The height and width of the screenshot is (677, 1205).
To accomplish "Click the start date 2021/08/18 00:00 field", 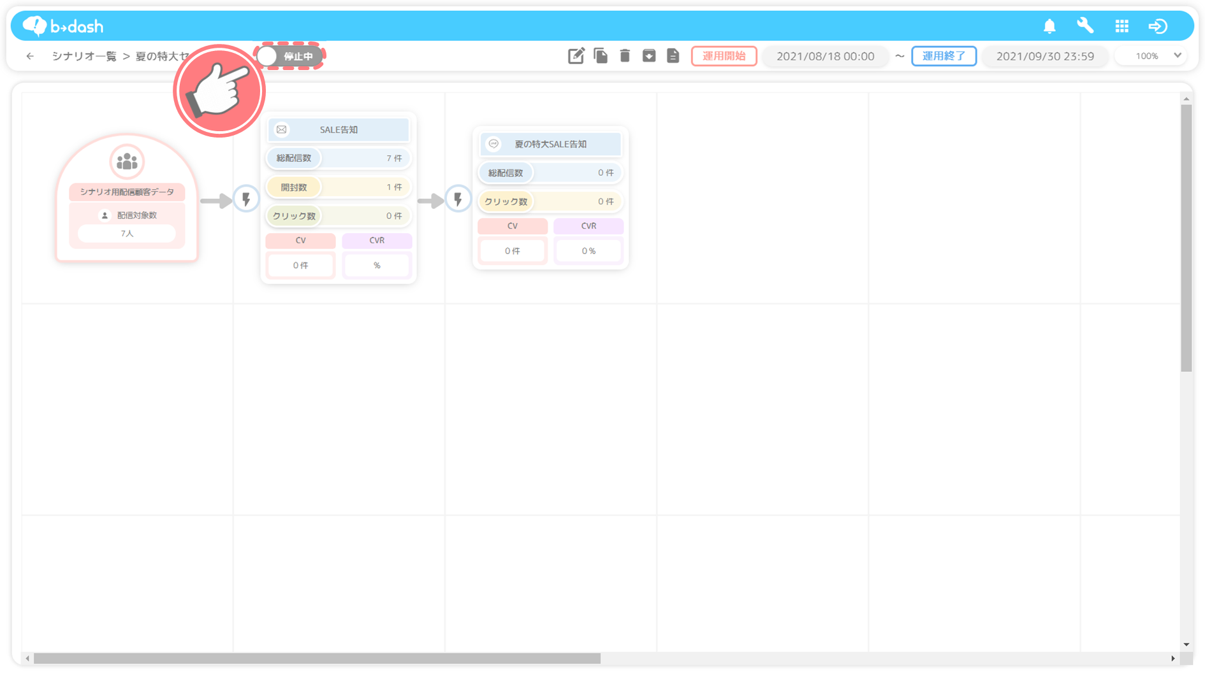I will [x=825, y=56].
